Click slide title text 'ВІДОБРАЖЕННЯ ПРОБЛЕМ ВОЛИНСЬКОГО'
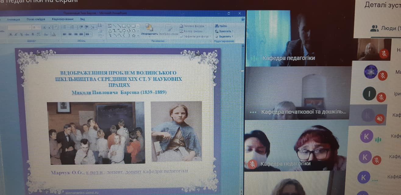401x195 pixels. (118, 73)
